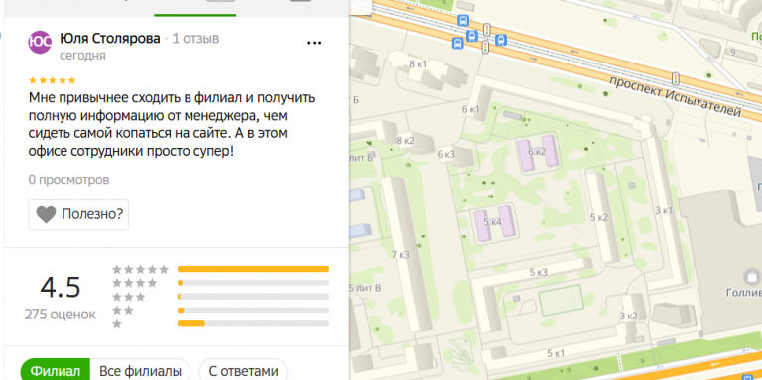This screenshot has height=380, width=762.
Task: Click the five-star rating bar
Action: click(x=253, y=269)
